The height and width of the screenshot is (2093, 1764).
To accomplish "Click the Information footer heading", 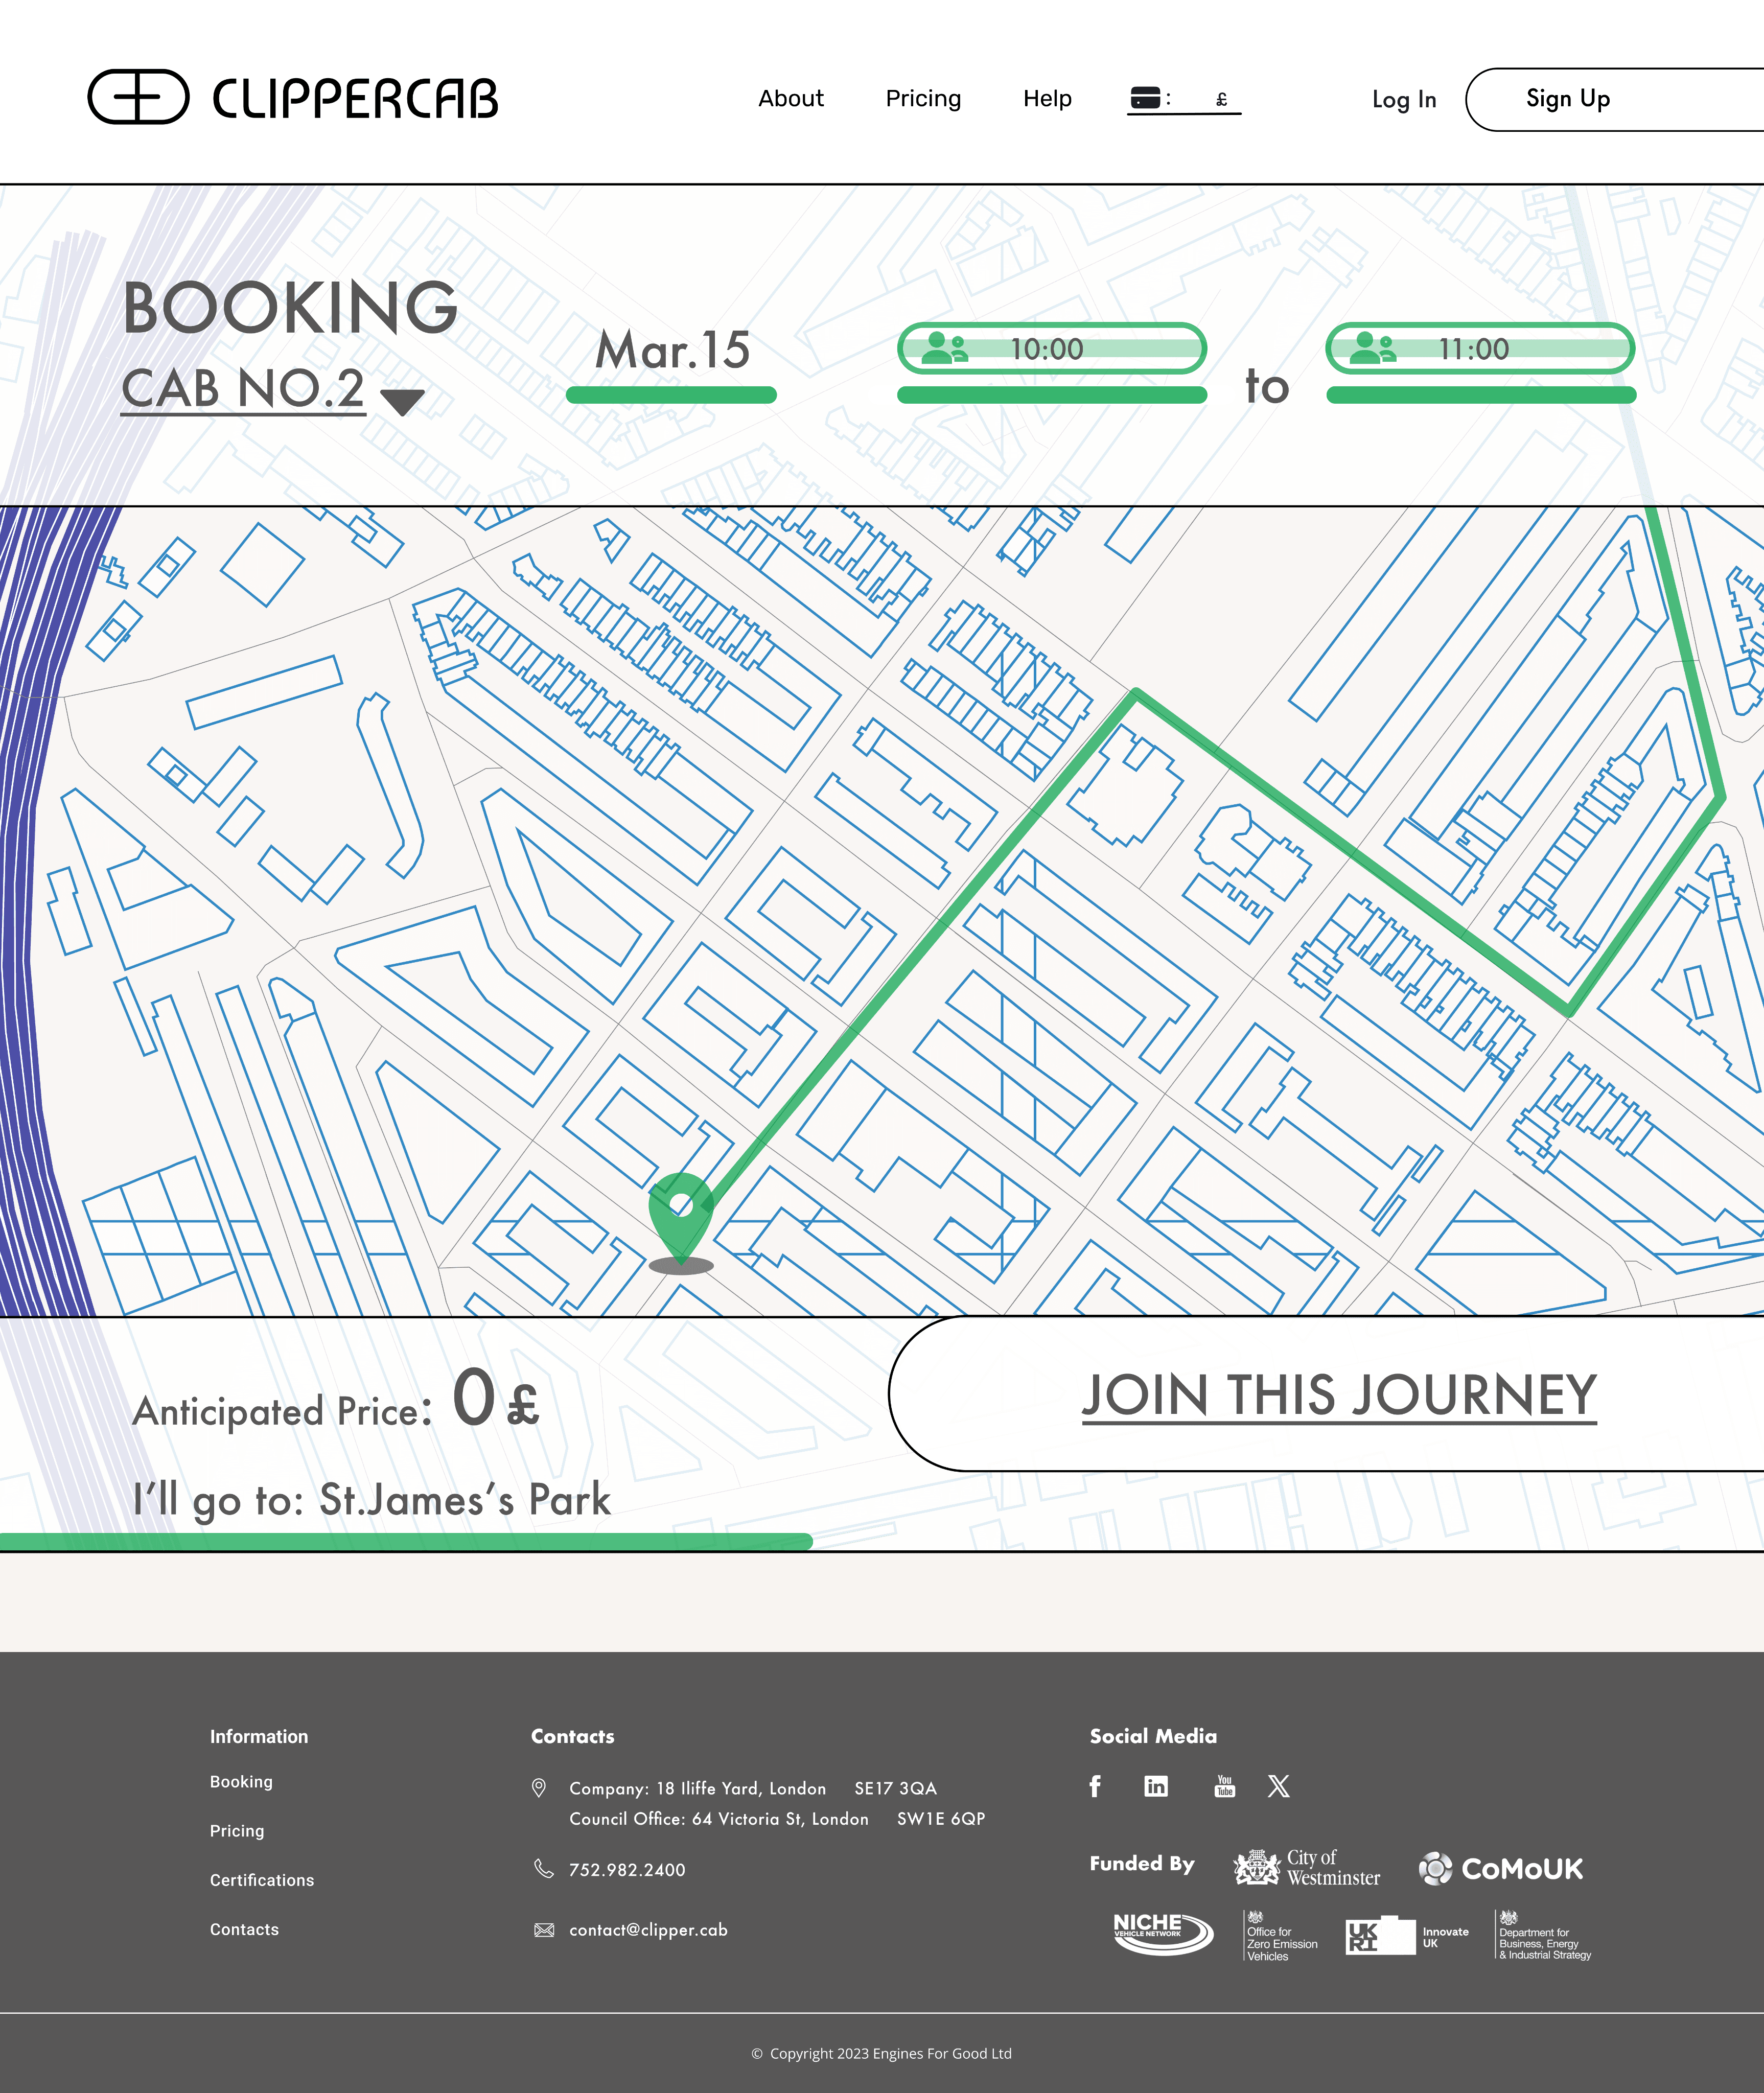I will (x=259, y=1736).
